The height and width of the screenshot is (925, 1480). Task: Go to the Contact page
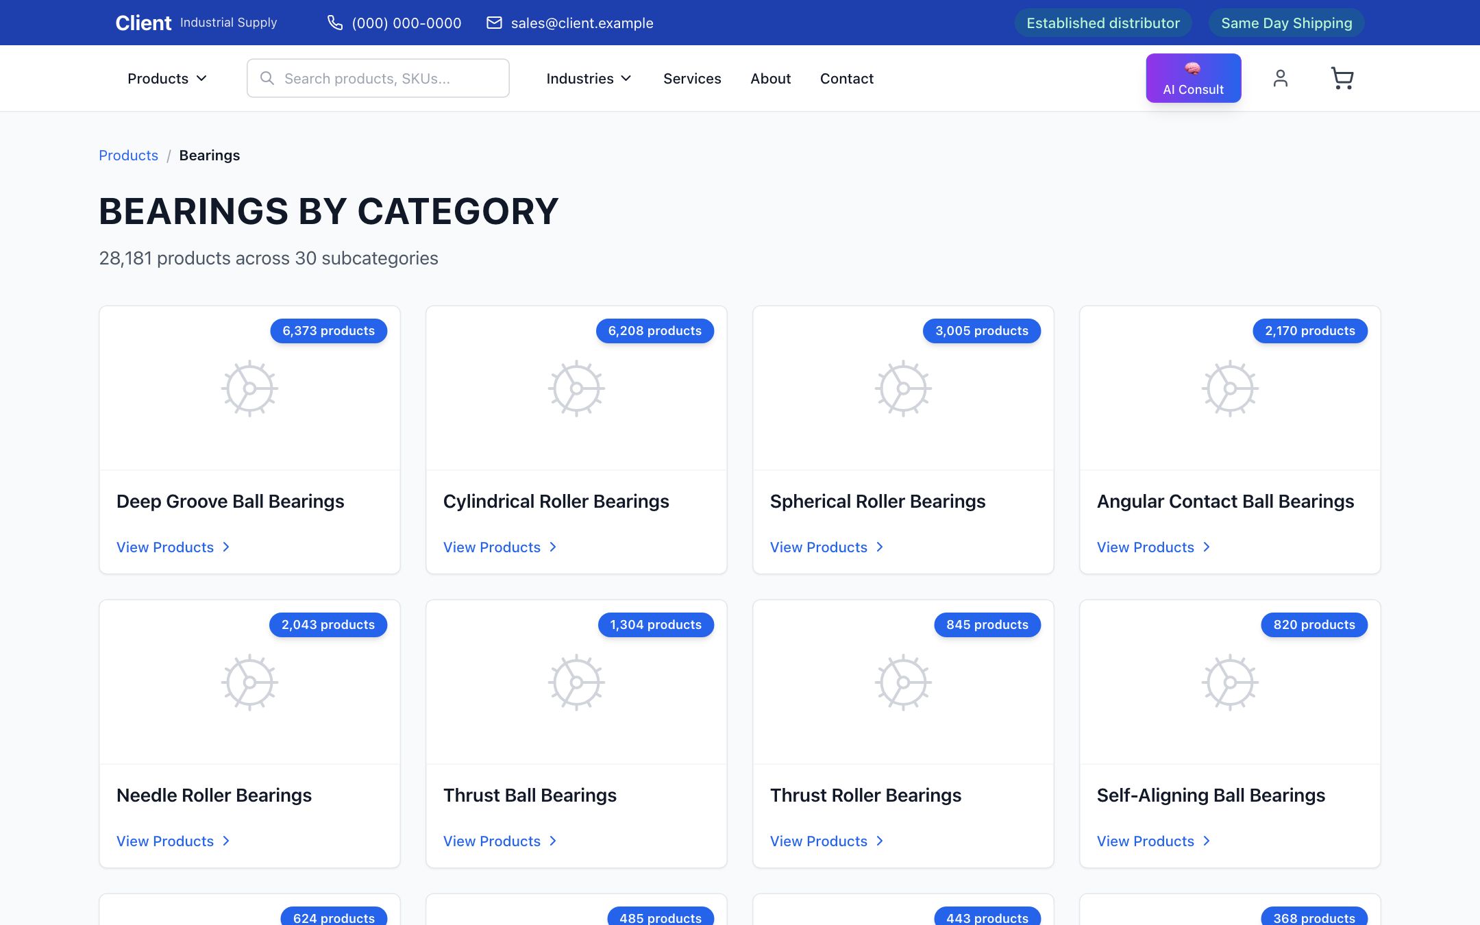[847, 78]
